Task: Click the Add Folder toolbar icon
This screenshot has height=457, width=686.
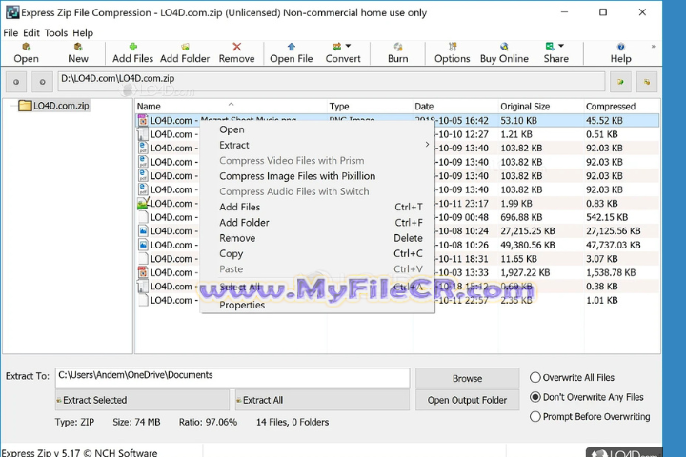Action: 185,53
